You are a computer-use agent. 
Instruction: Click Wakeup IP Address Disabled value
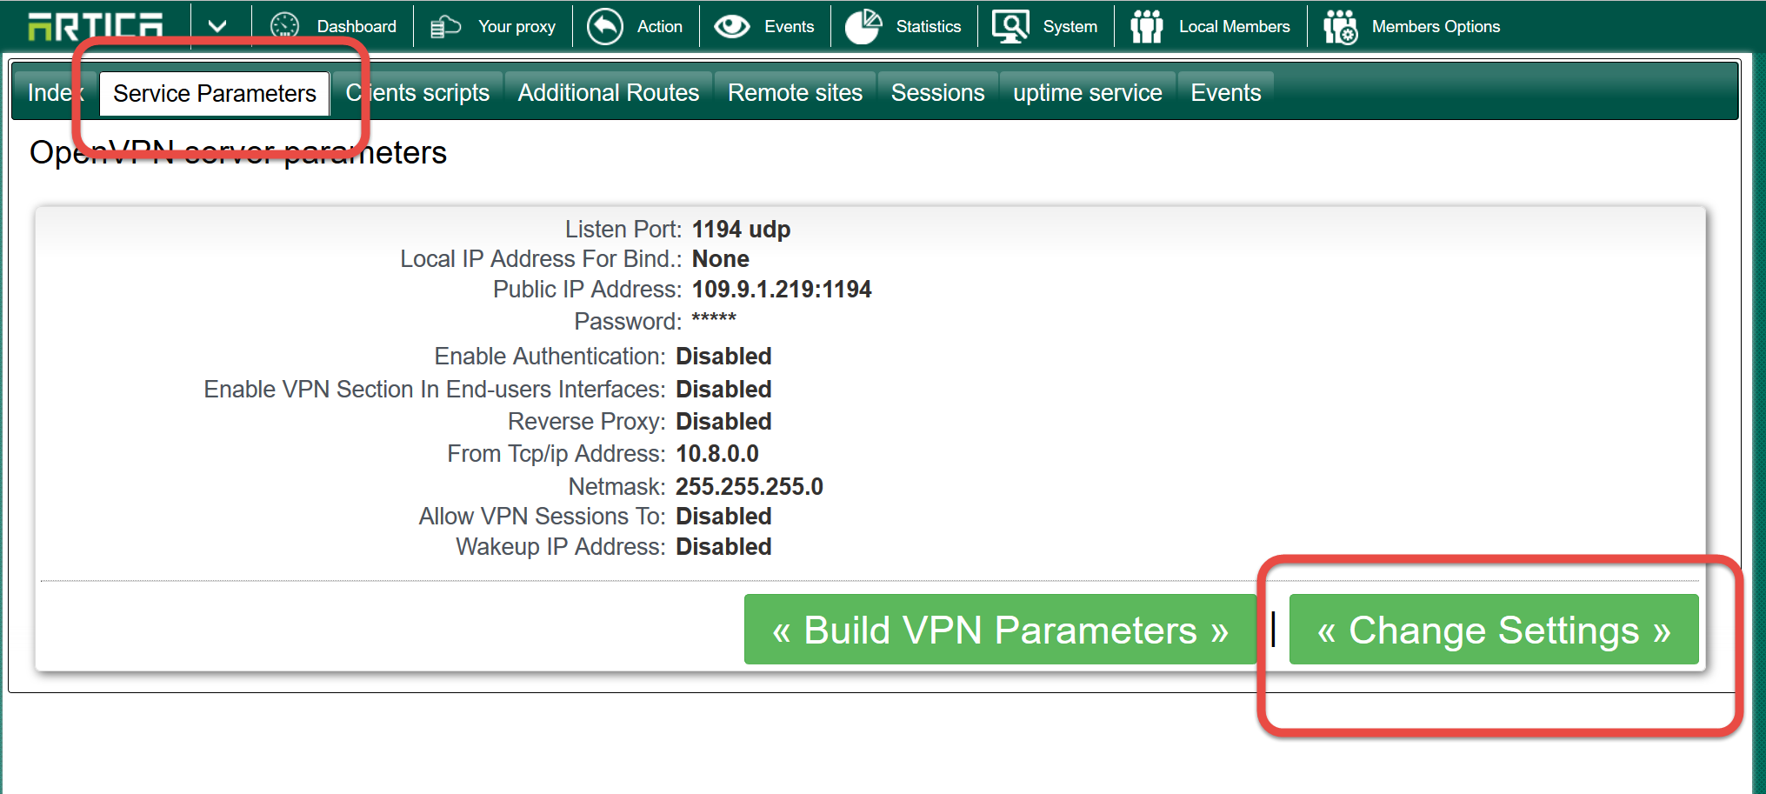point(723,547)
